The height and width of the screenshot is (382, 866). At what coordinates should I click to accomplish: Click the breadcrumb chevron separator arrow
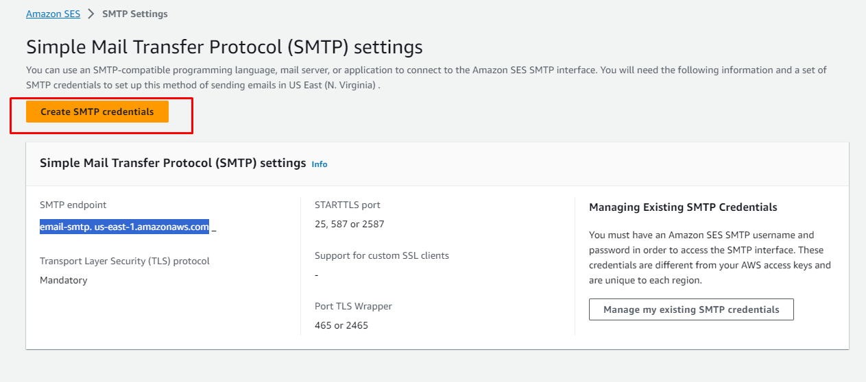91,14
